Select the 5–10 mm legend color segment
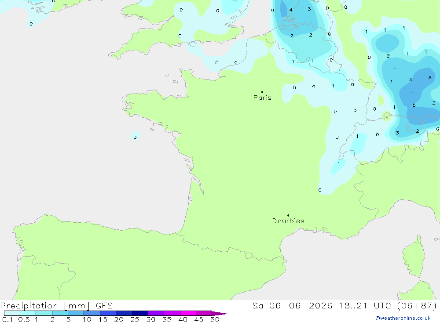This screenshot has width=440, height=322. [x=76, y=313]
